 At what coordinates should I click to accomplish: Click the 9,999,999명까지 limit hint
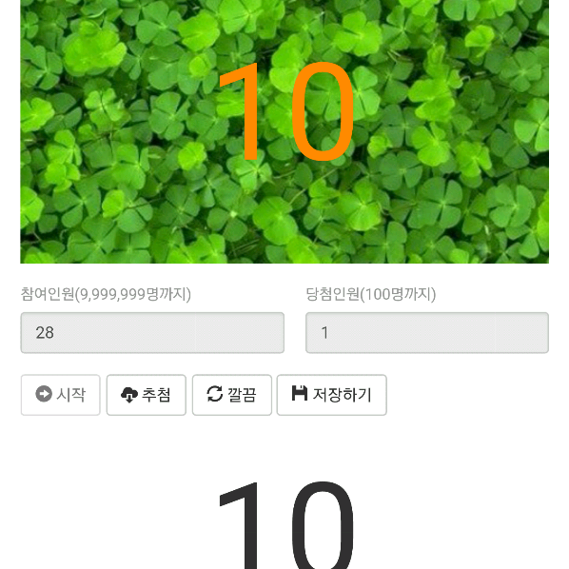133,294
